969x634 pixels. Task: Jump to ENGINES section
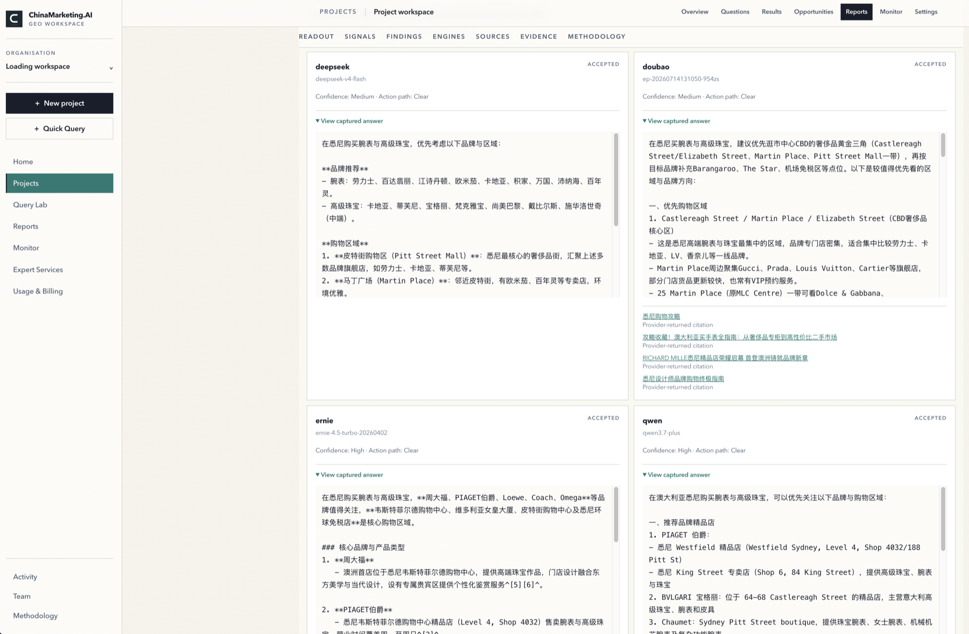[448, 37]
